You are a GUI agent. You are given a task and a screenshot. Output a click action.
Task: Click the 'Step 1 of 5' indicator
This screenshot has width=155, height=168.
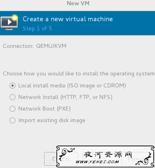[x=37, y=29]
